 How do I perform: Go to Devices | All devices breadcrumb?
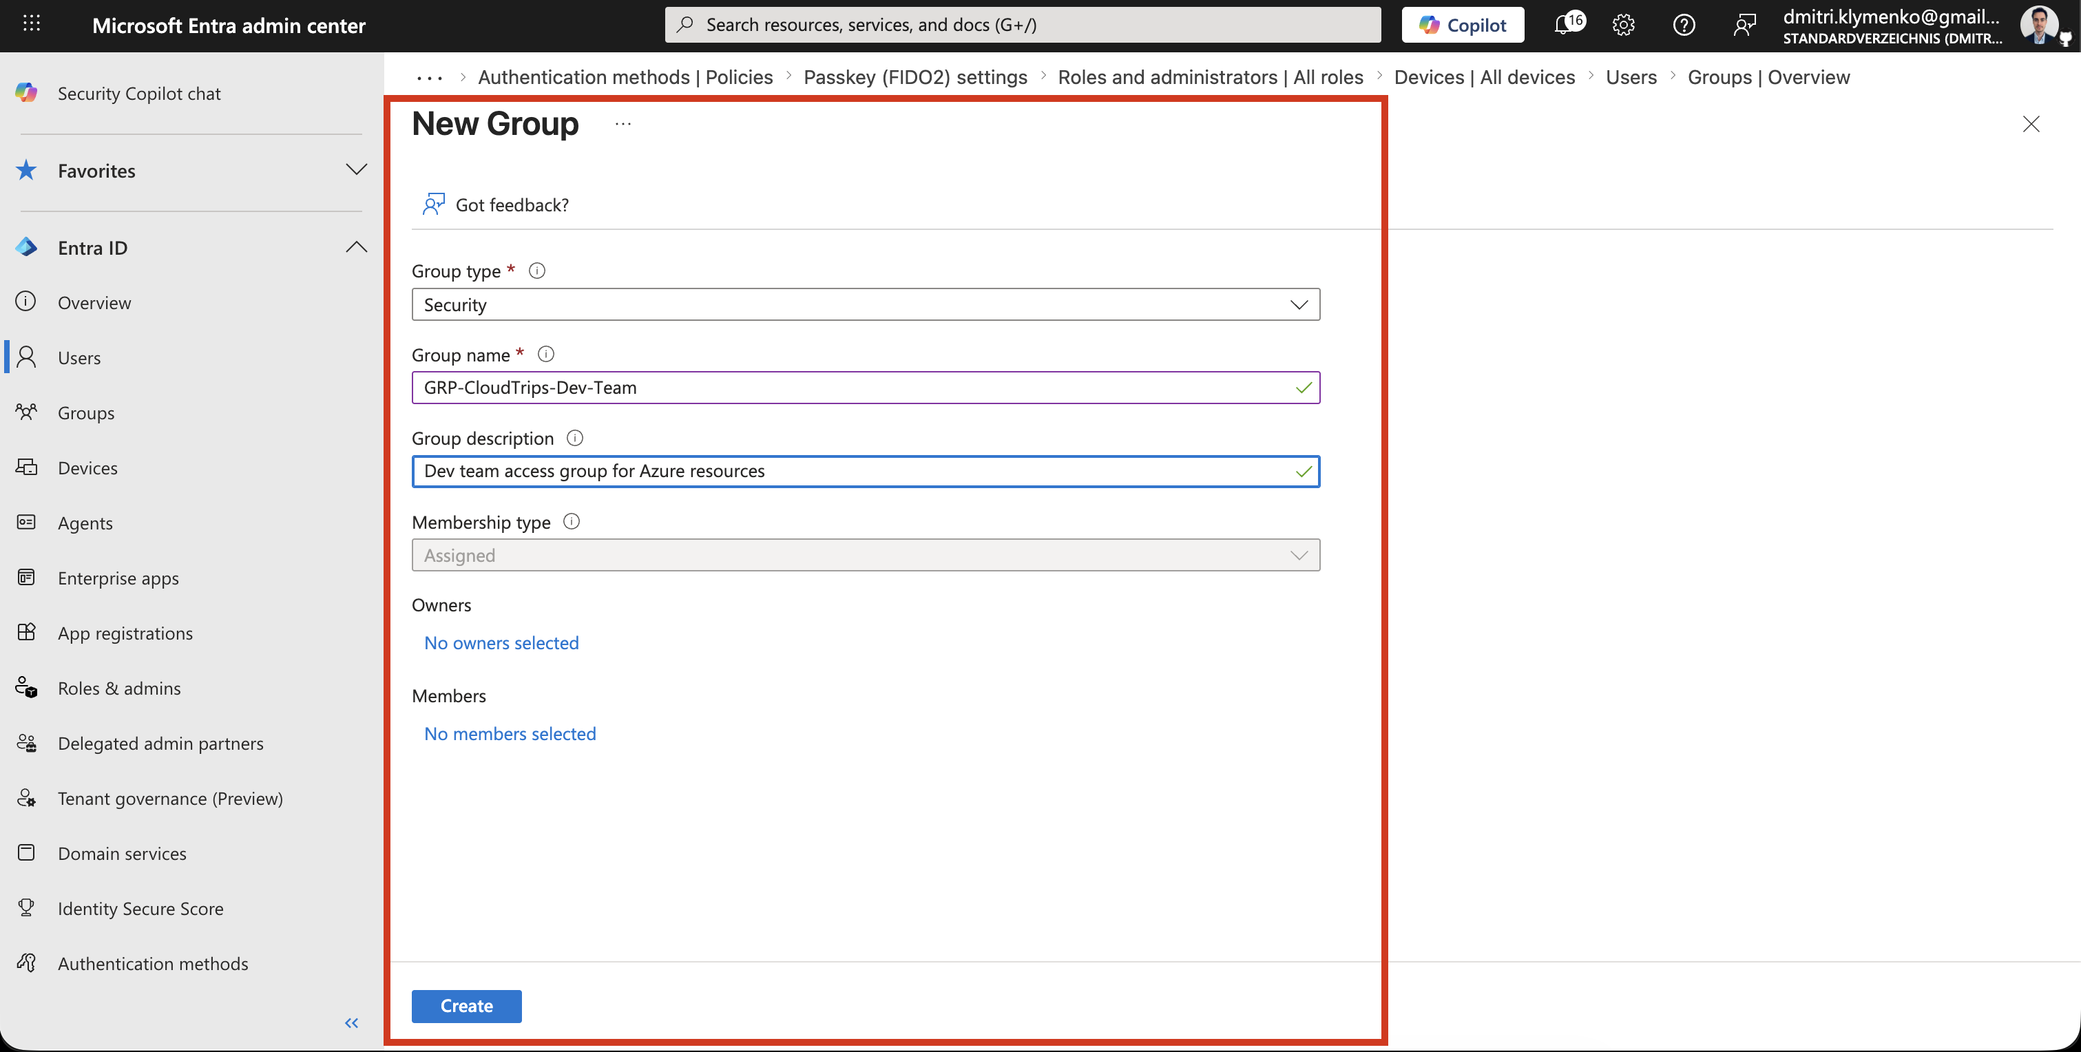pos(1484,78)
